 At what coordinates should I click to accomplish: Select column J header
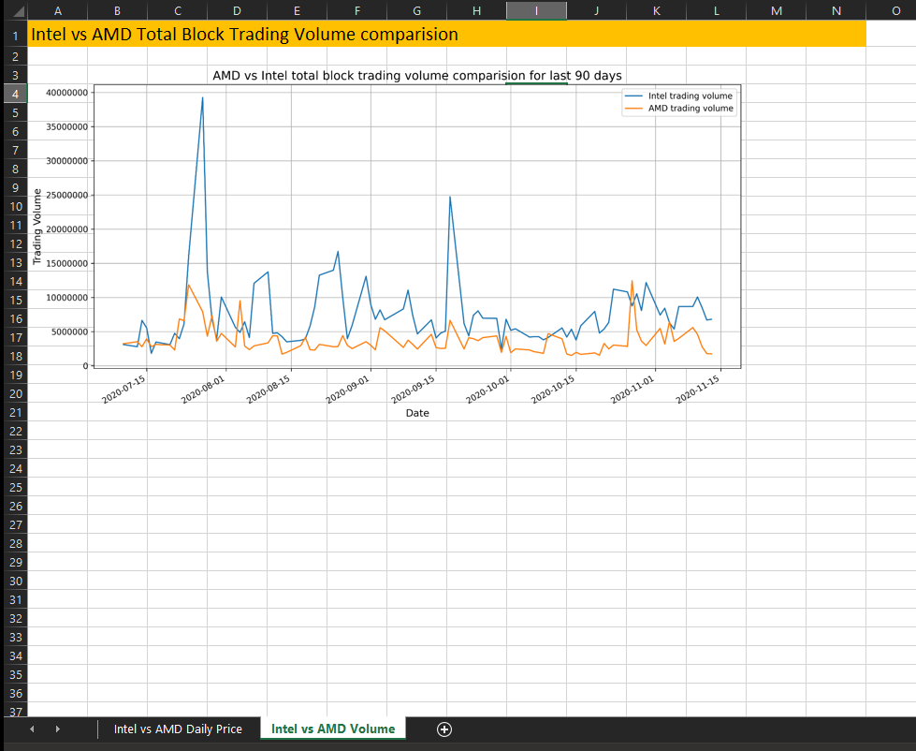click(x=596, y=10)
